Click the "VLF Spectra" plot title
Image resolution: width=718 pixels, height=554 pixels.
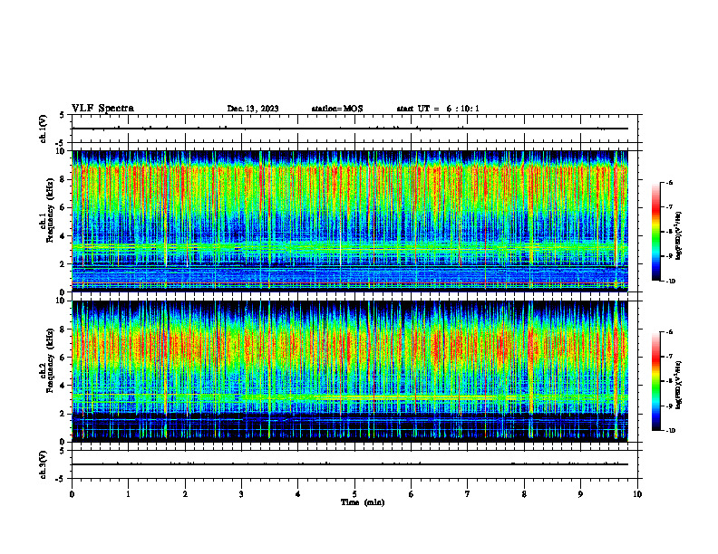(102, 109)
